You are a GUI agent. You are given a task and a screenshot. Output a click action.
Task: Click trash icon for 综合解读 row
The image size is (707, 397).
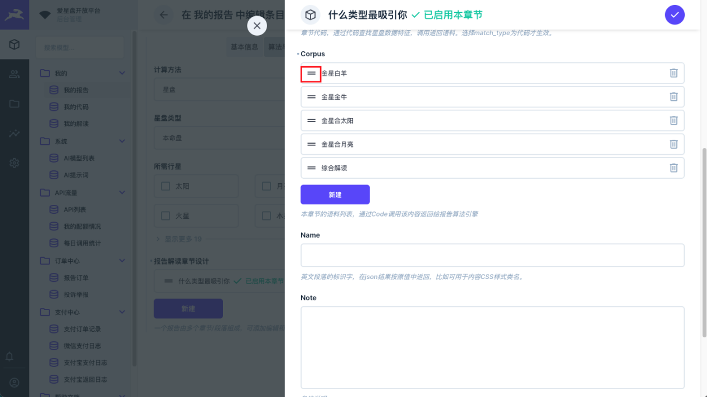(x=674, y=168)
